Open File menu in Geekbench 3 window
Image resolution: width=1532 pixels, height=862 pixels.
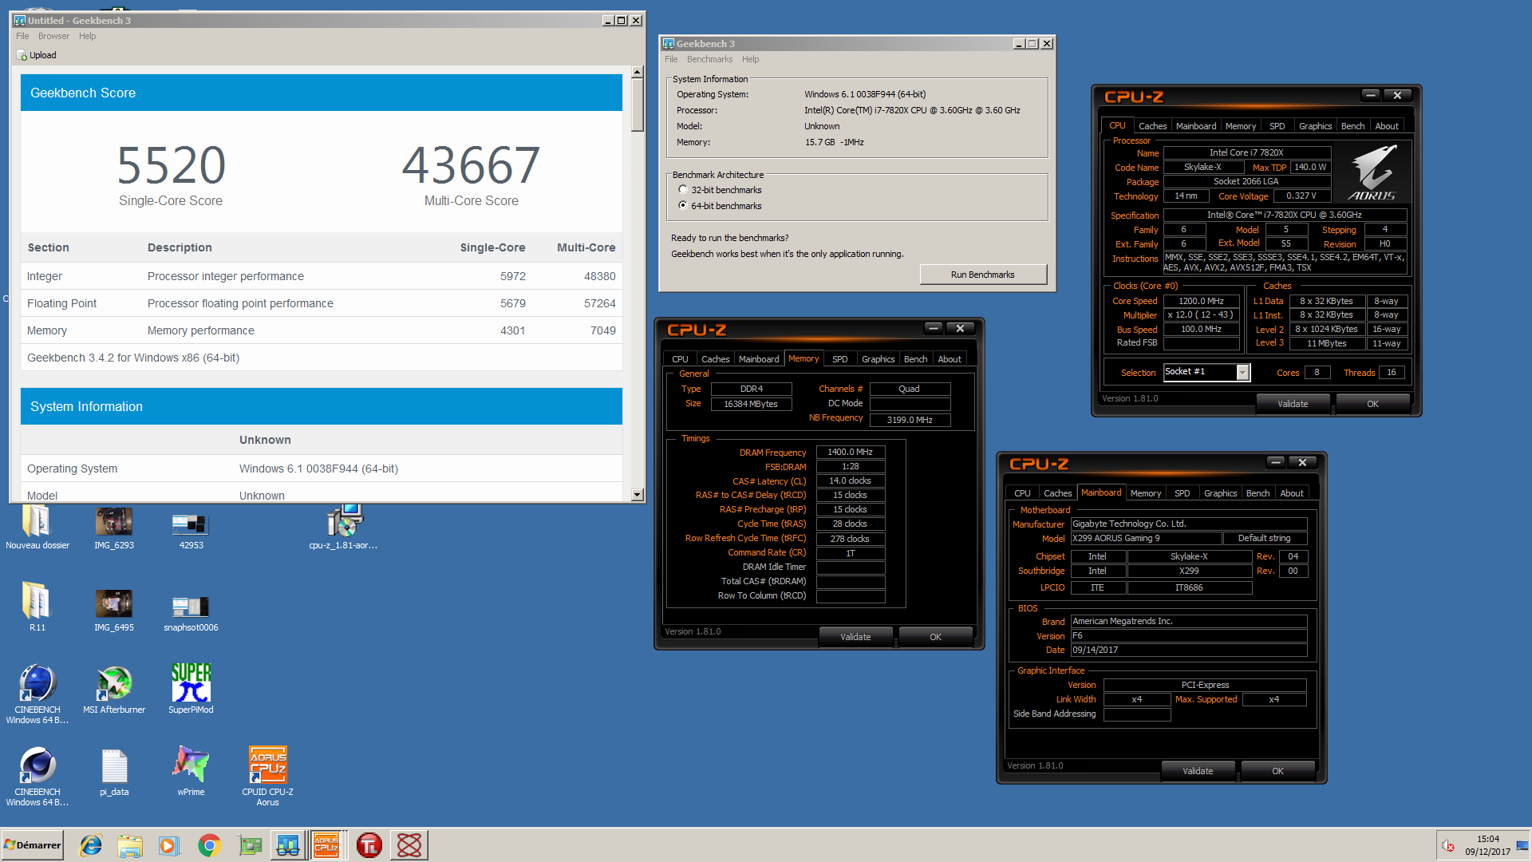coord(671,59)
